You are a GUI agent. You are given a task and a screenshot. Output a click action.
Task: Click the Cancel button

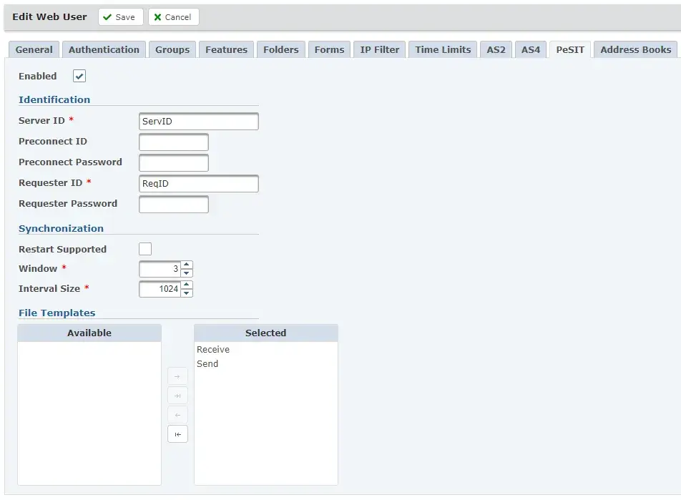[x=173, y=16]
